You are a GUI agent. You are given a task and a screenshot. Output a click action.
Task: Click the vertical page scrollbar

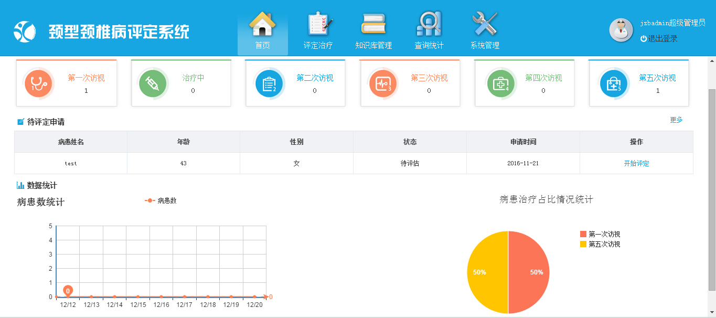click(x=712, y=189)
